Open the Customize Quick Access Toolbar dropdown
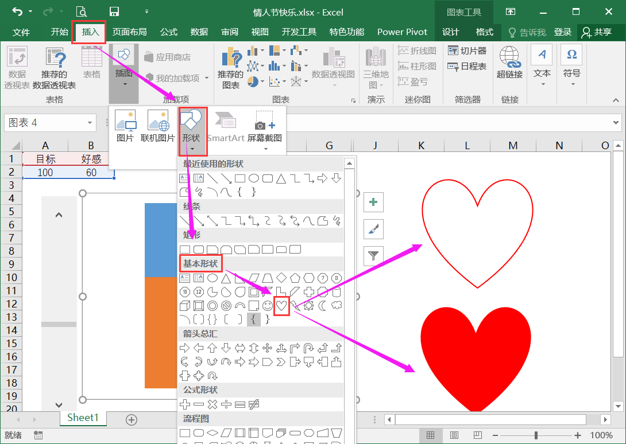 147,11
